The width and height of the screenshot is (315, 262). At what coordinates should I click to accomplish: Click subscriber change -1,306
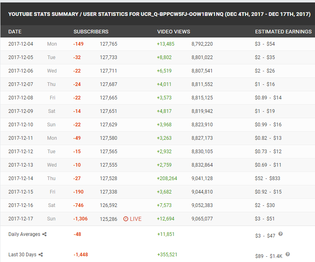(x=80, y=219)
